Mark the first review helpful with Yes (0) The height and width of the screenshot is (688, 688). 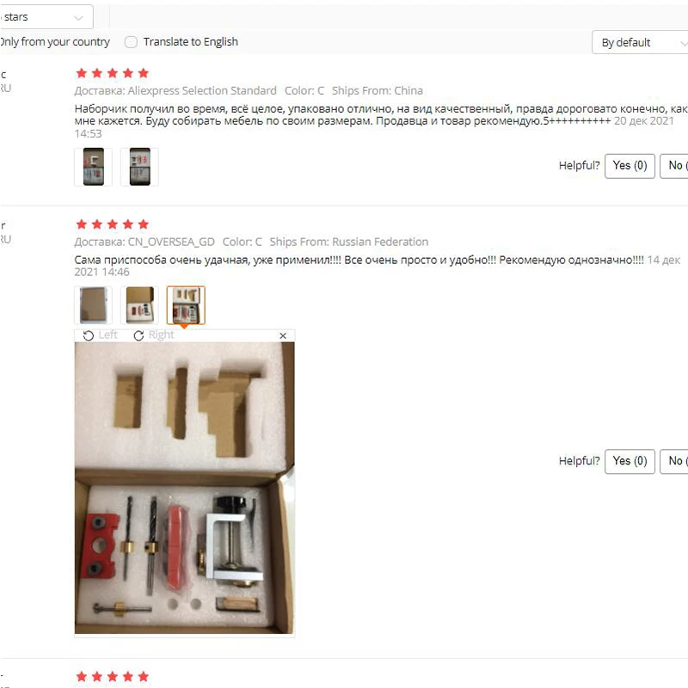tap(630, 166)
